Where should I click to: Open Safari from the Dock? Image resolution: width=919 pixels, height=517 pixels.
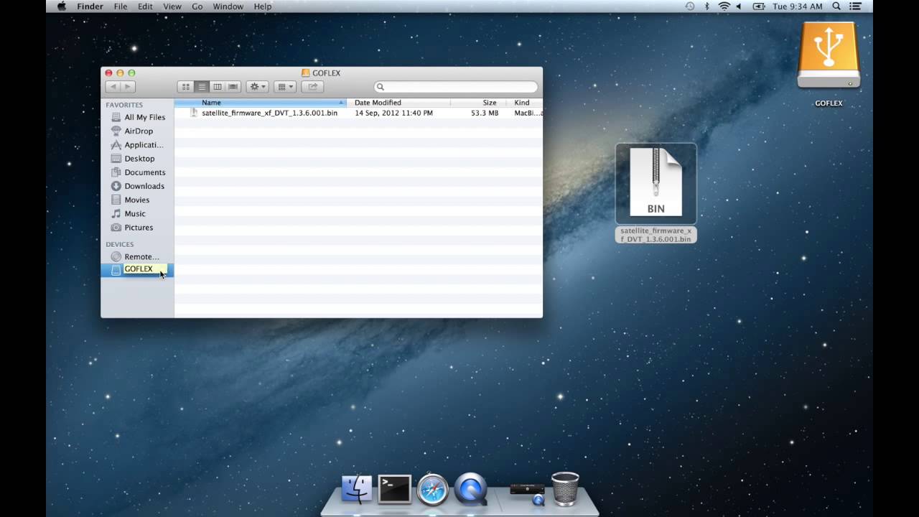coord(433,488)
